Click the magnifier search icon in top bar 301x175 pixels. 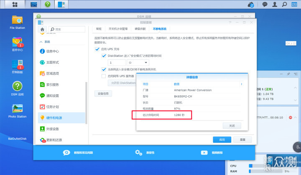pyautogui.click(x=285, y=5)
